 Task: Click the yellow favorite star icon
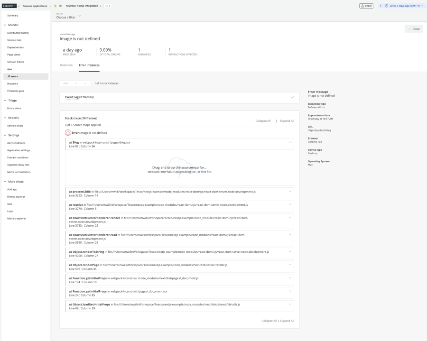tap(56, 6)
